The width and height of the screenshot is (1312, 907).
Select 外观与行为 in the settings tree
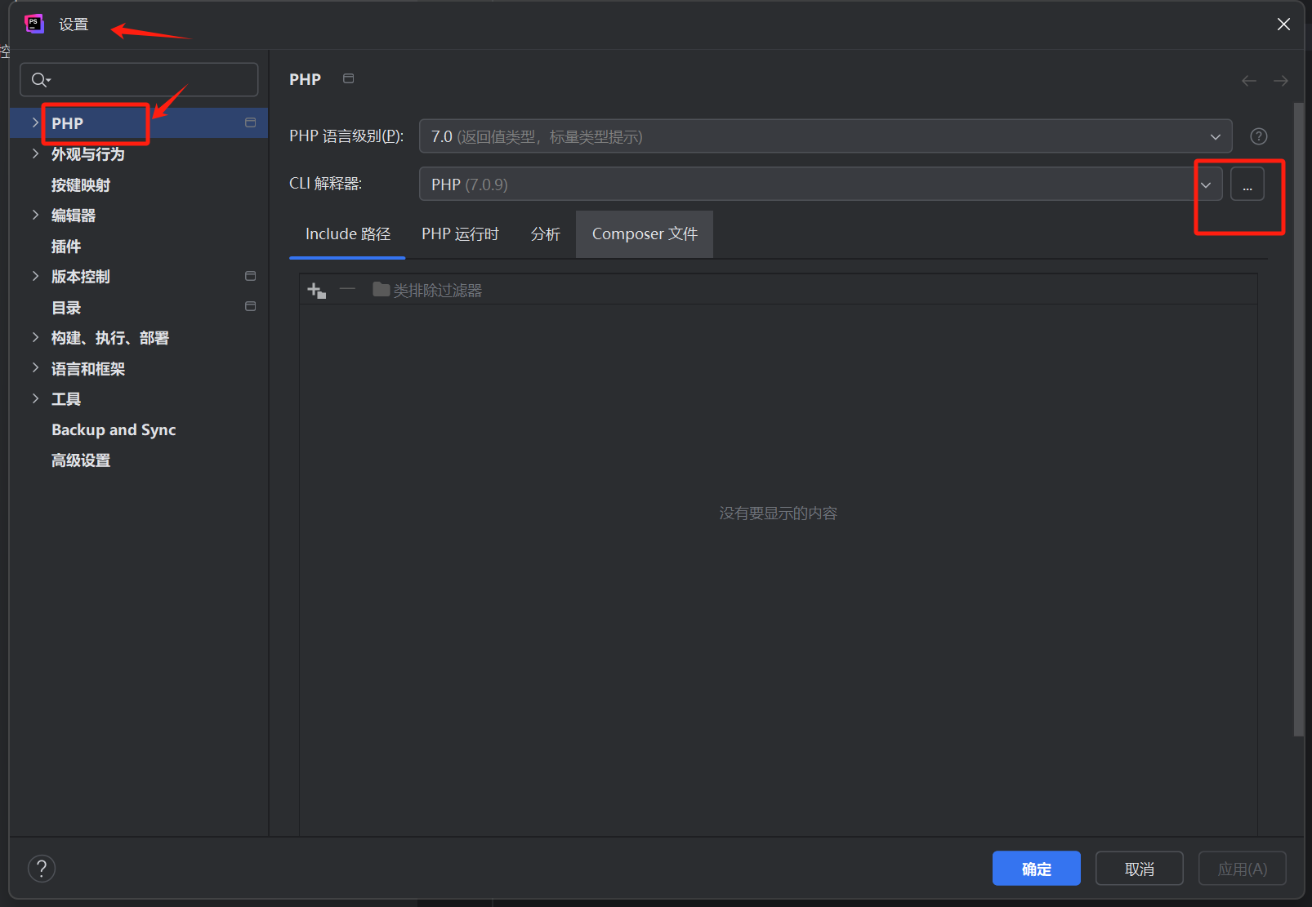tap(87, 153)
